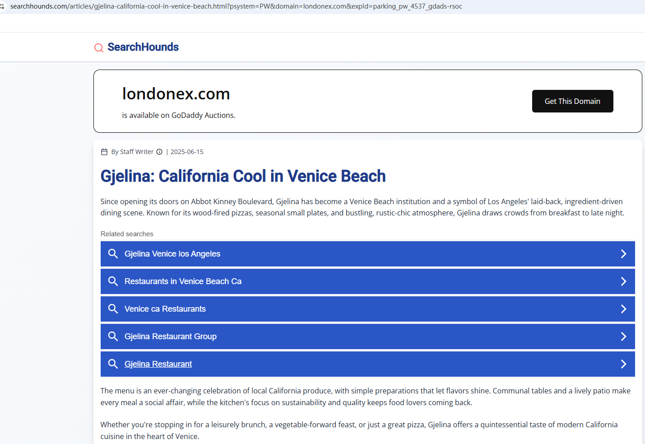Click the site info icon in address bar
The height and width of the screenshot is (444, 645).
[x=2, y=6]
